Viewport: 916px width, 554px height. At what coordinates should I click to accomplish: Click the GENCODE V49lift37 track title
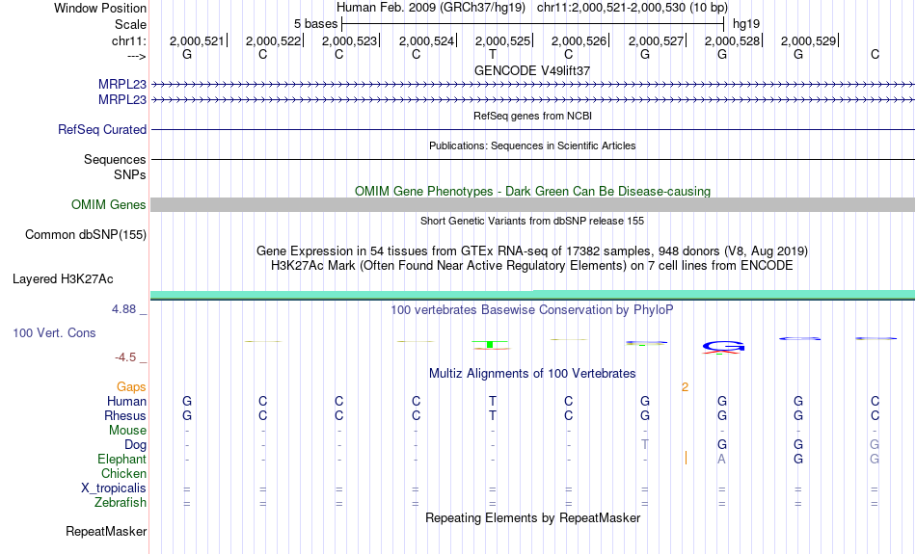point(532,70)
